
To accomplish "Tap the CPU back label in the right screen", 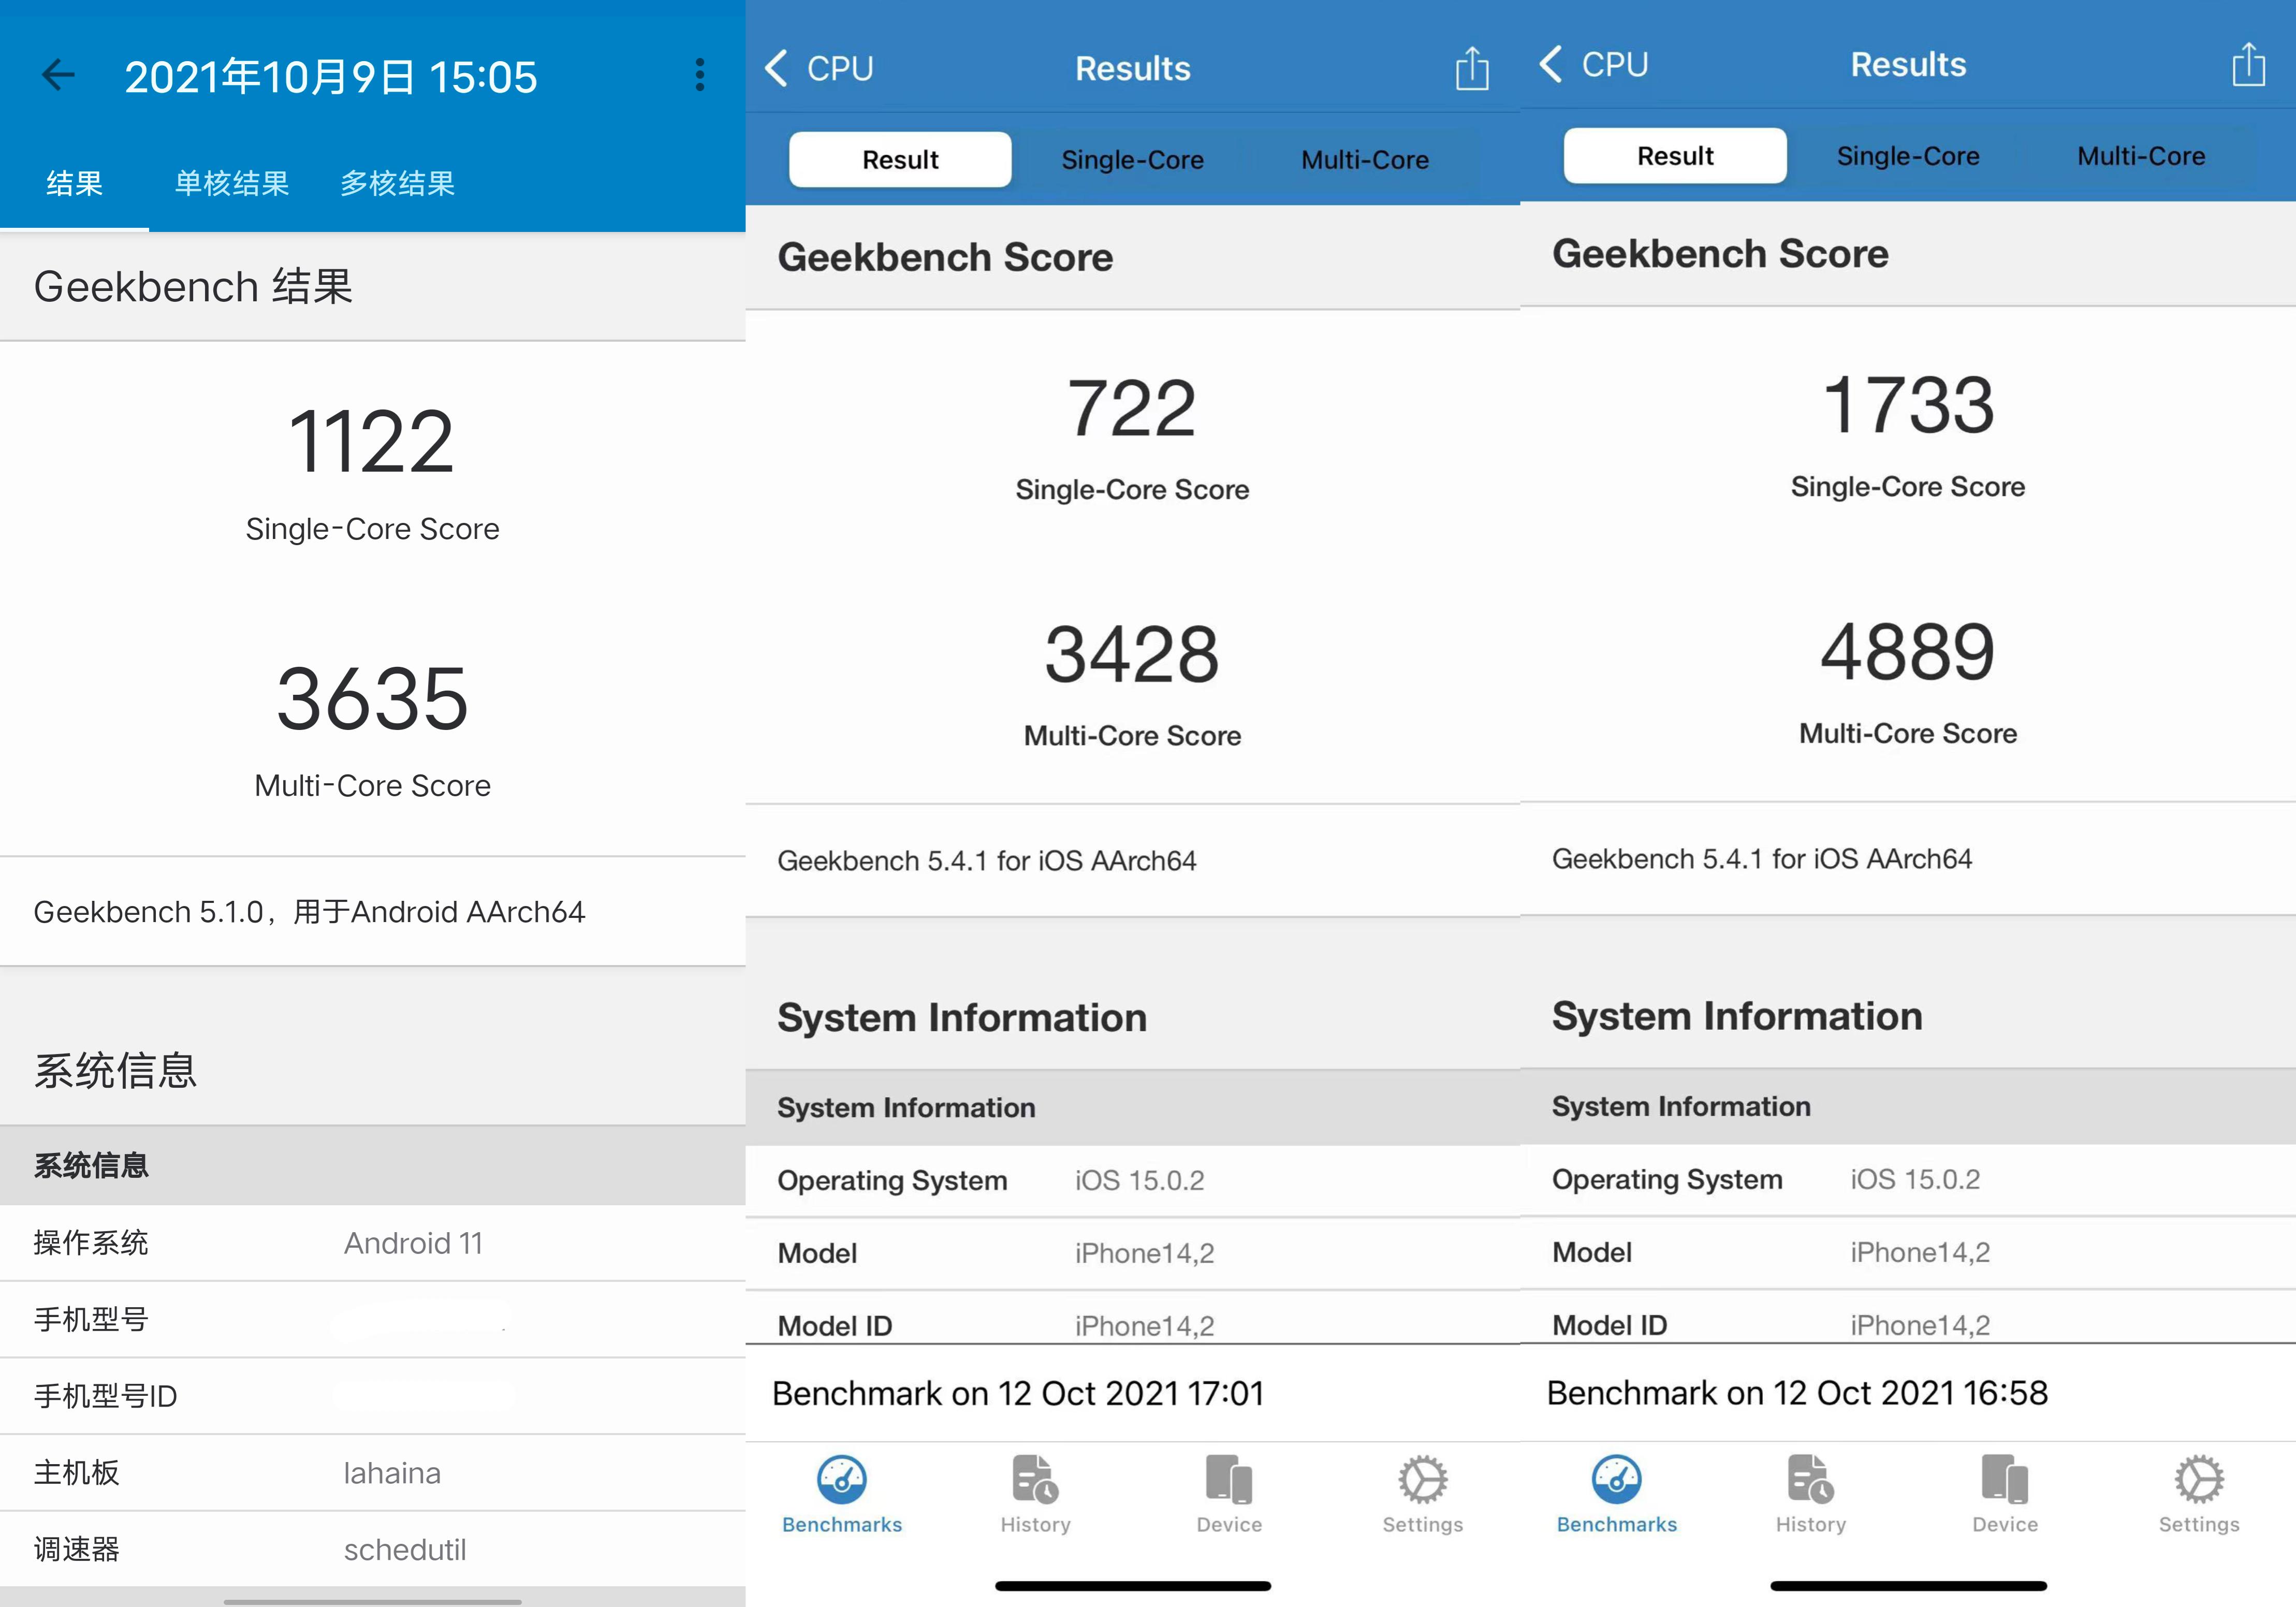I will pyautogui.click(x=1615, y=64).
